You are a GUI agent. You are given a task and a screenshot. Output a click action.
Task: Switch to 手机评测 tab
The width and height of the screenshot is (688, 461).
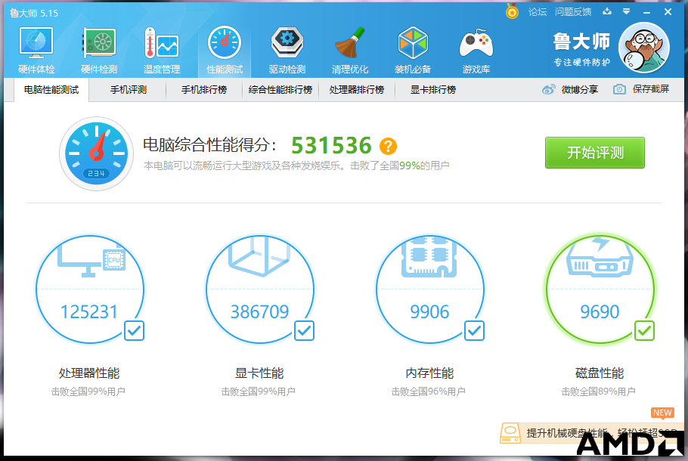click(128, 90)
